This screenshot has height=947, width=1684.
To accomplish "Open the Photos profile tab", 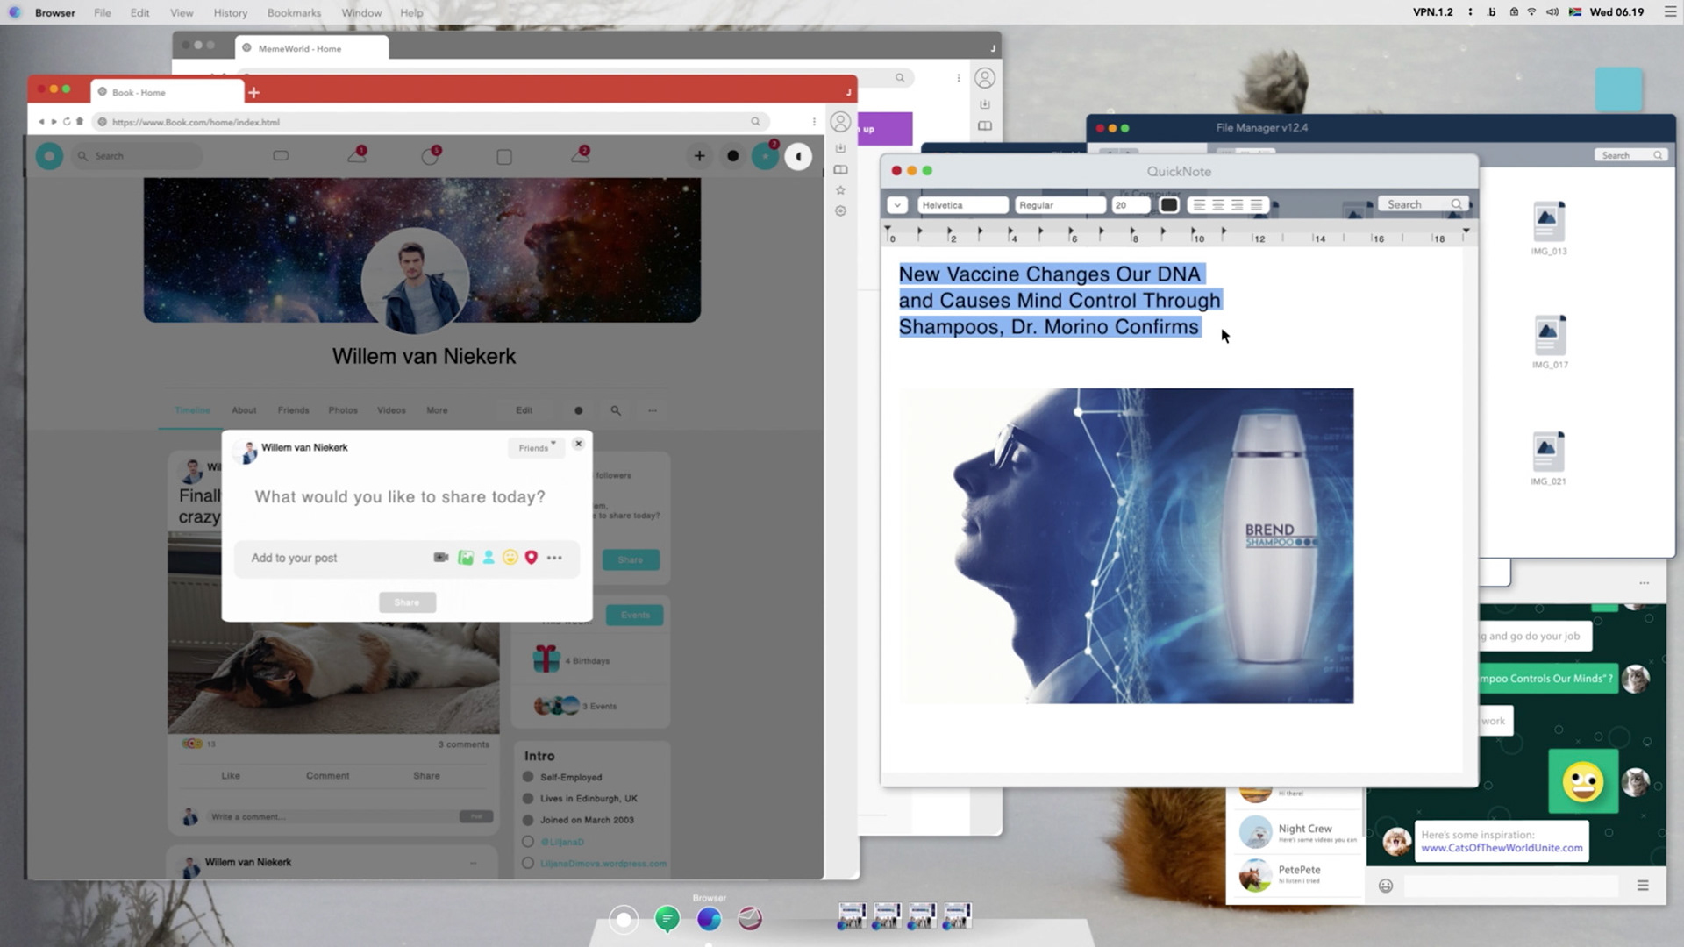I will point(343,410).
